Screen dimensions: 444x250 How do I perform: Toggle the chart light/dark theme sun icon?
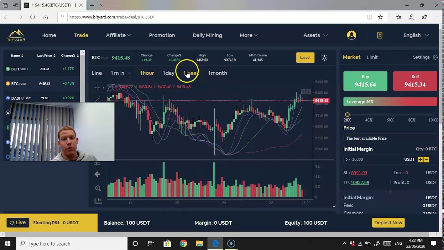324,58
